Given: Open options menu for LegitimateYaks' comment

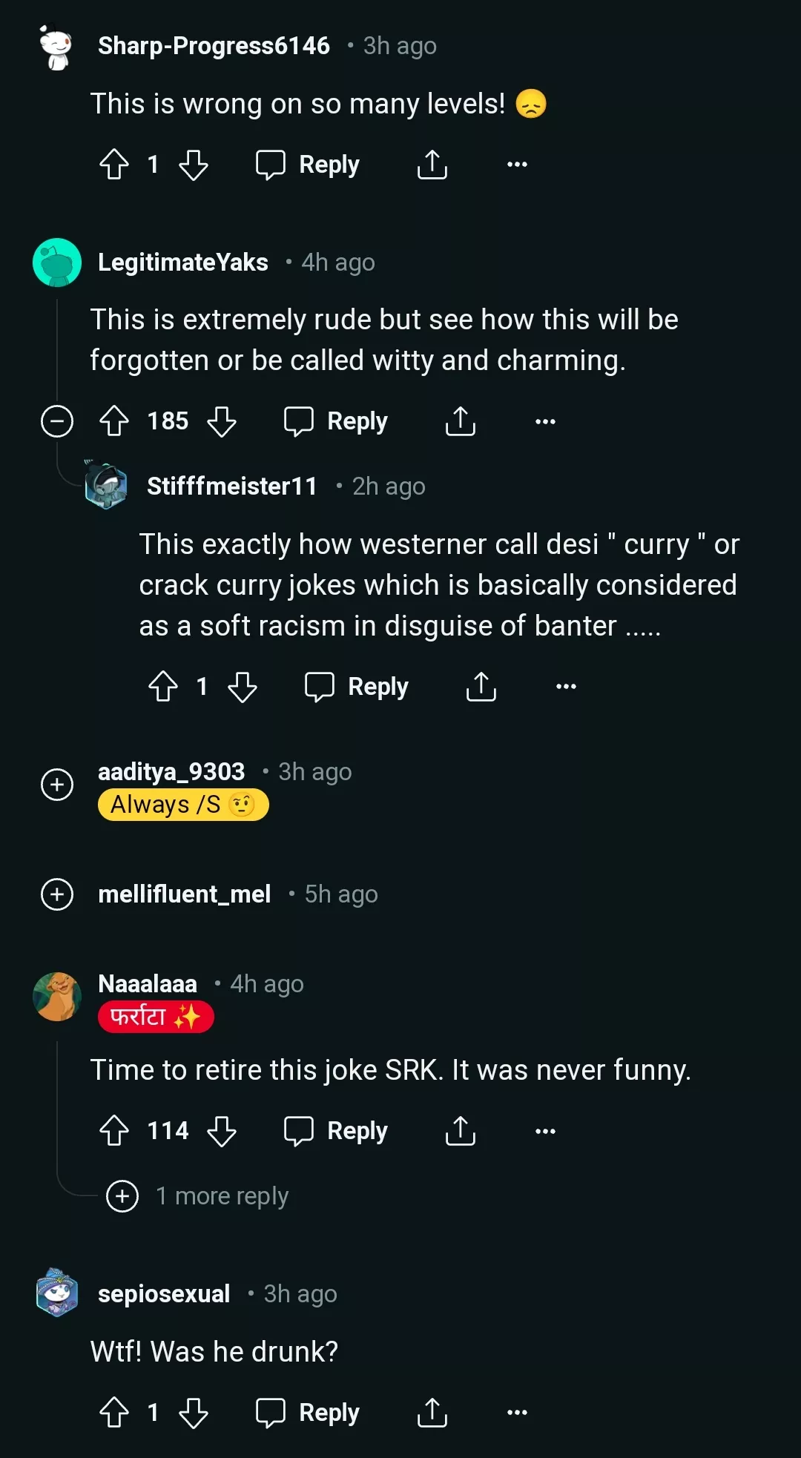Looking at the screenshot, I should pyautogui.click(x=544, y=420).
